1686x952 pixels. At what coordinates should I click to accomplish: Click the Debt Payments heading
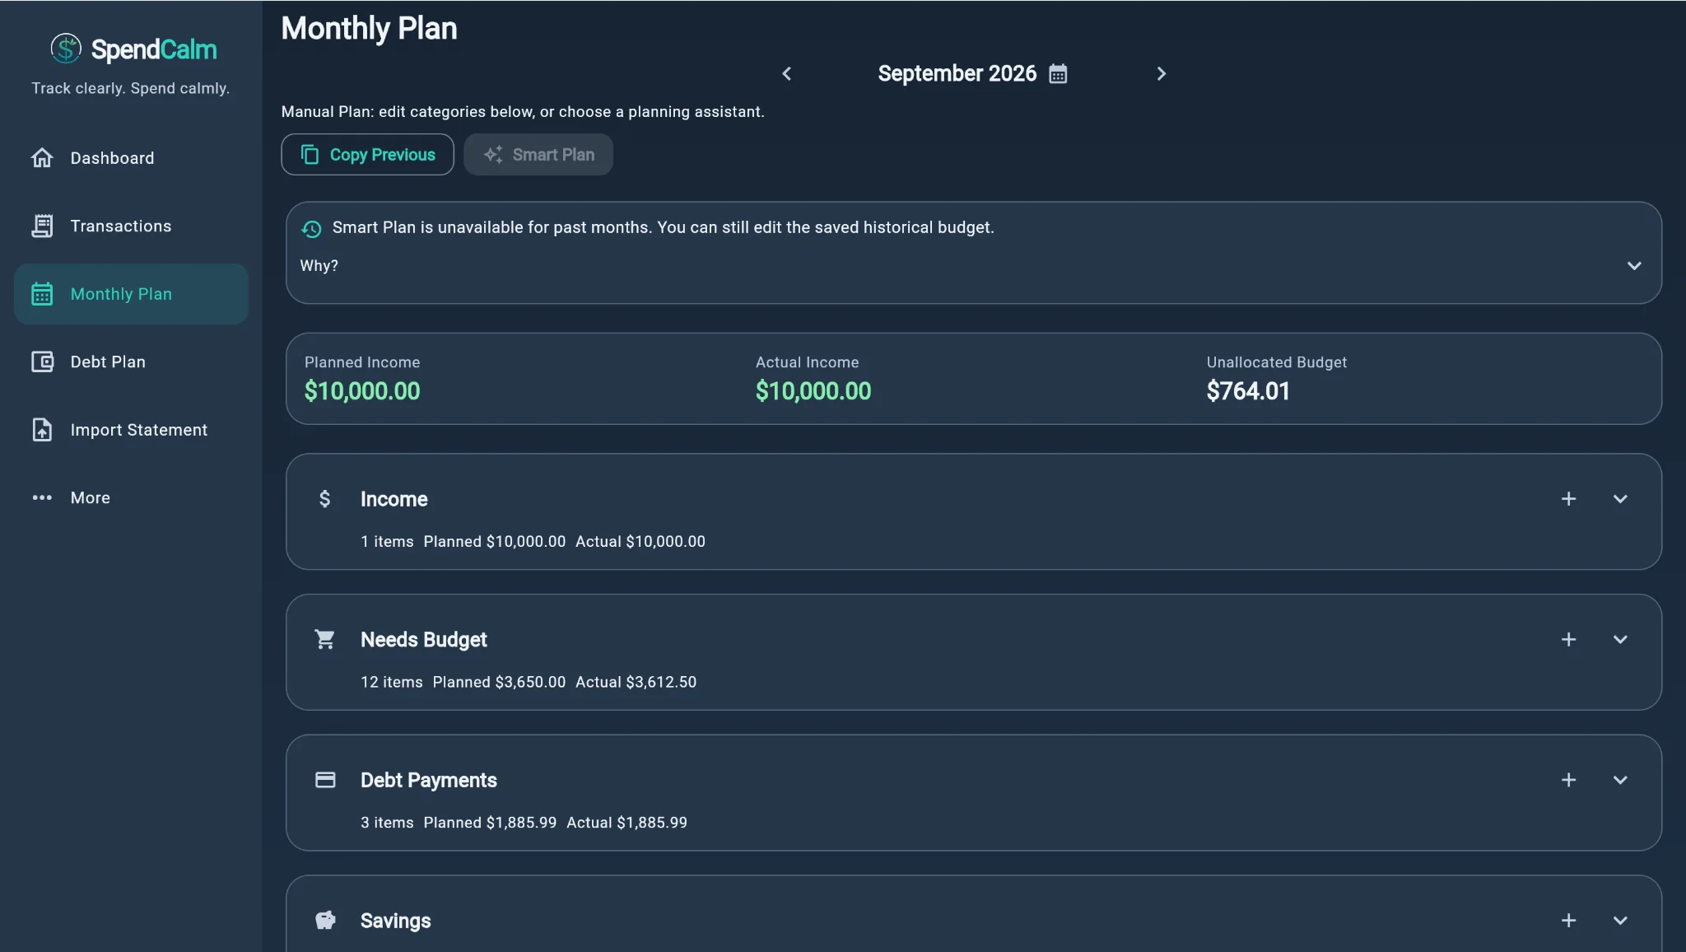point(429,780)
